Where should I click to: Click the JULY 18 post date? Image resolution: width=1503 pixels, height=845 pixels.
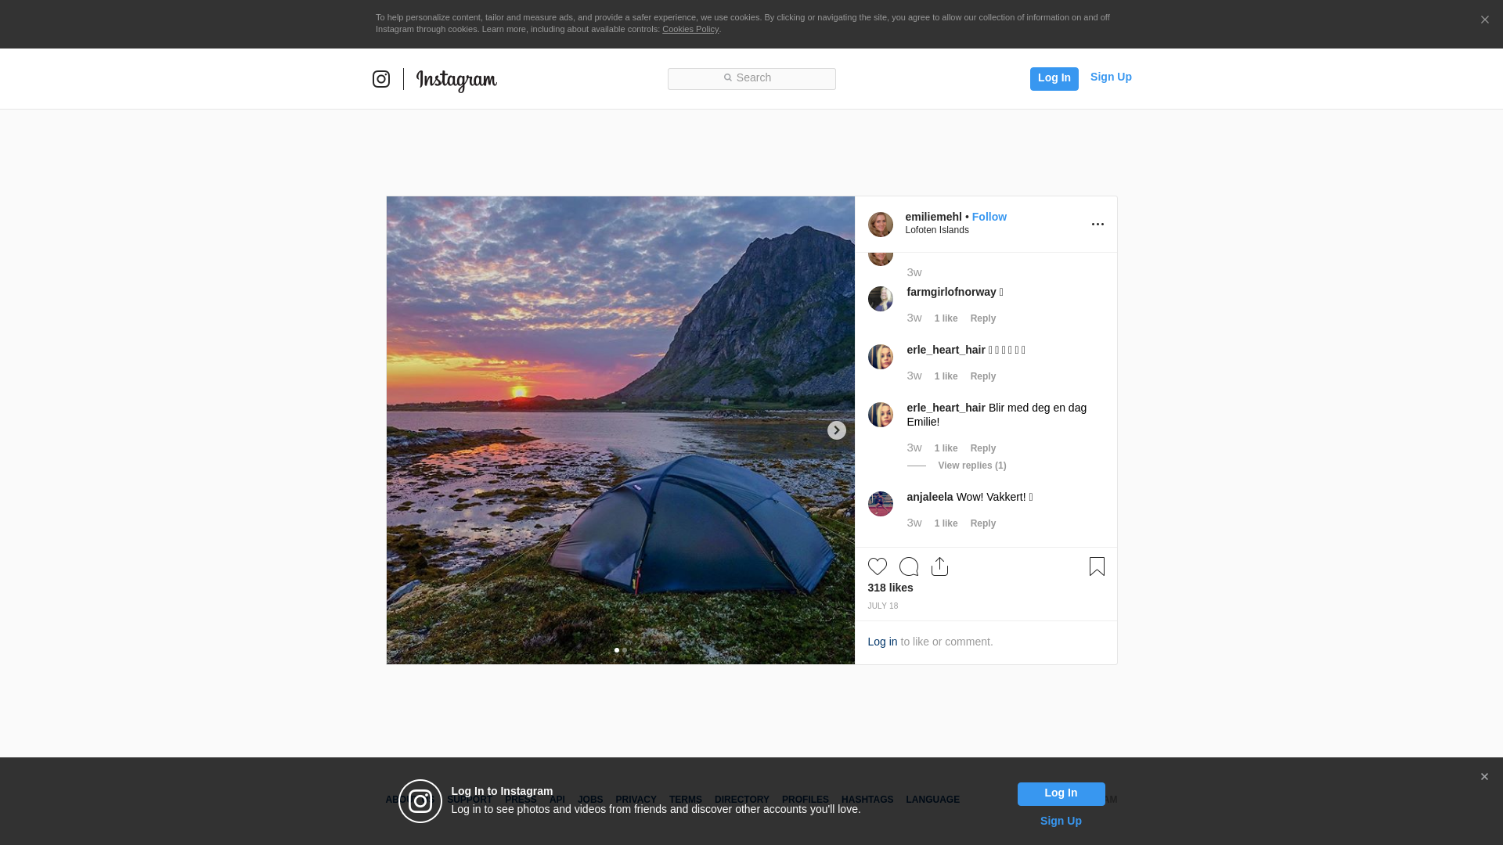(883, 606)
